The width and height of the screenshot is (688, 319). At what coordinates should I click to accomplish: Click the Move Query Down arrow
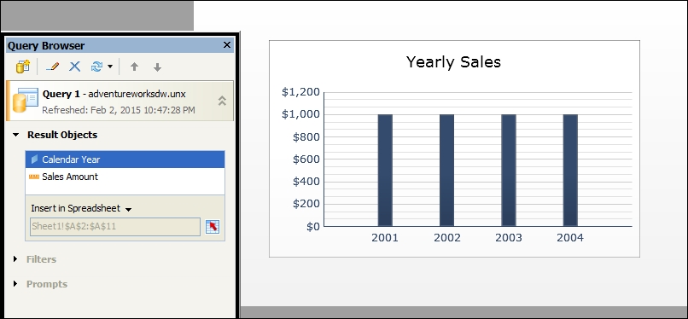(158, 67)
